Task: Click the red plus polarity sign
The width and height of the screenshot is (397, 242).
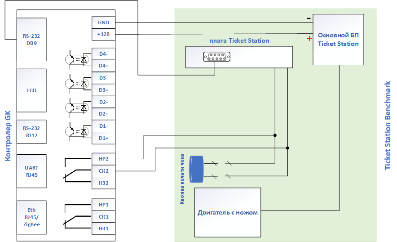Action: click(x=309, y=38)
